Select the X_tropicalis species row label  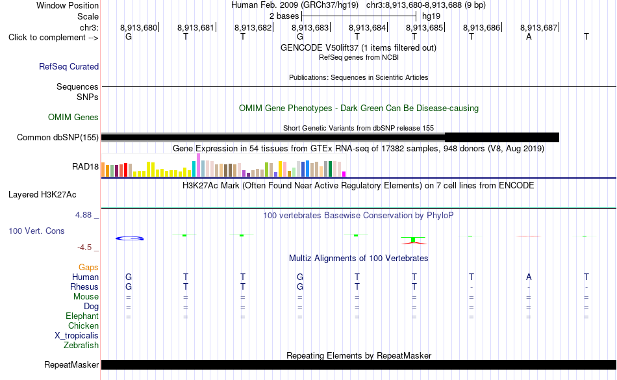(x=77, y=336)
